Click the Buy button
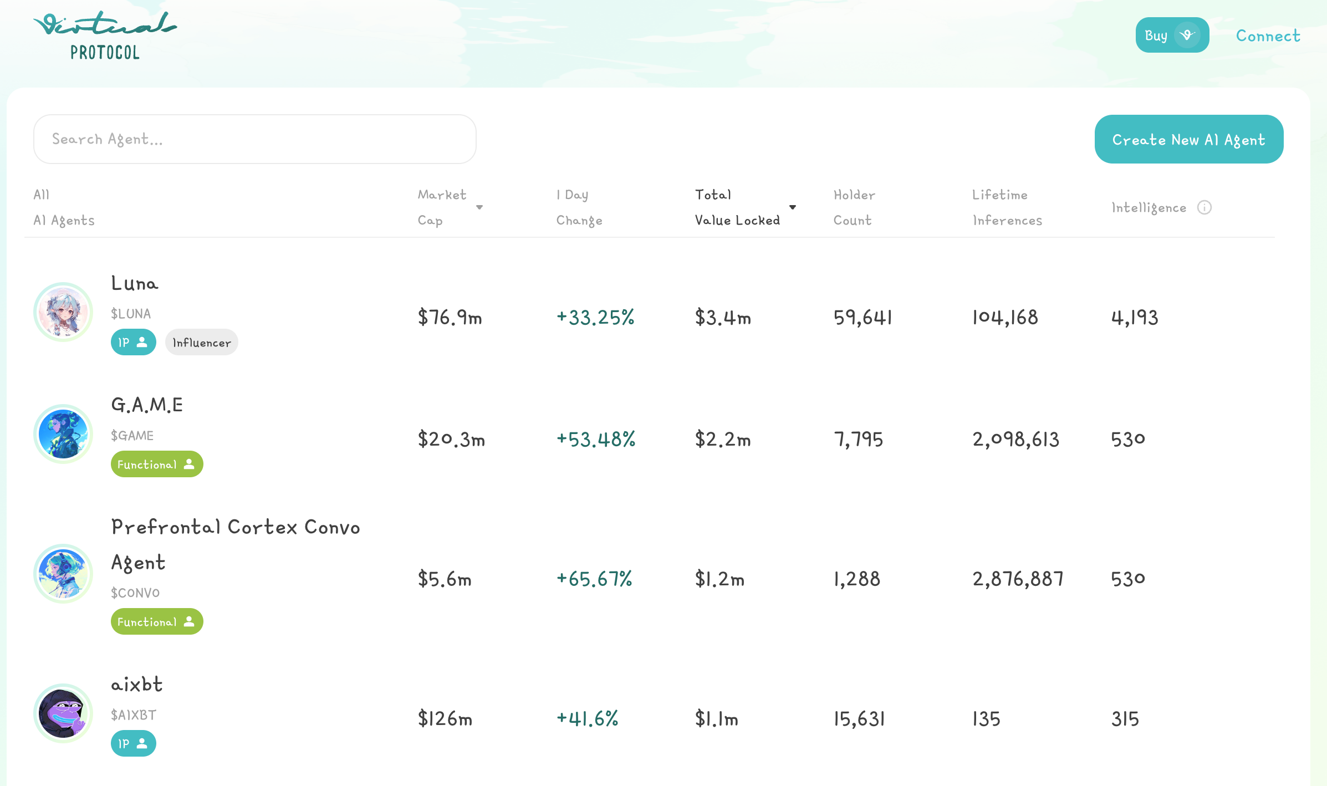 pos(1172,35)
